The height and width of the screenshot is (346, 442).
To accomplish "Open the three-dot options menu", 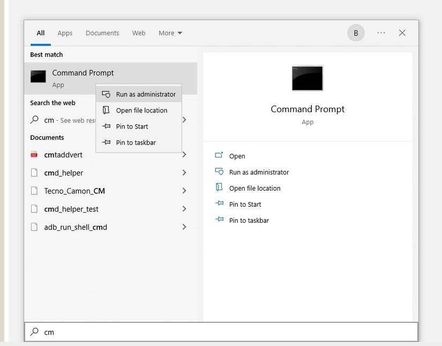I will click(381, 33).
